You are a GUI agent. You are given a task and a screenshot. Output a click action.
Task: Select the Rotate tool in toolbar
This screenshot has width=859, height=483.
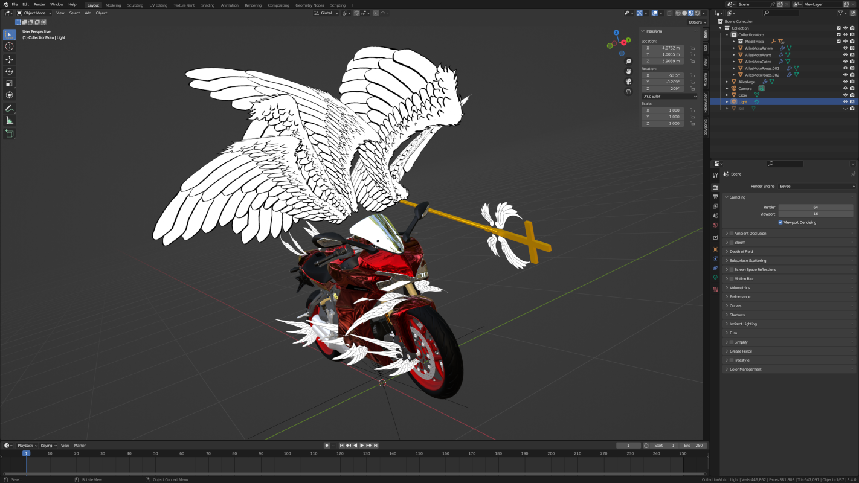coord(9,71)
